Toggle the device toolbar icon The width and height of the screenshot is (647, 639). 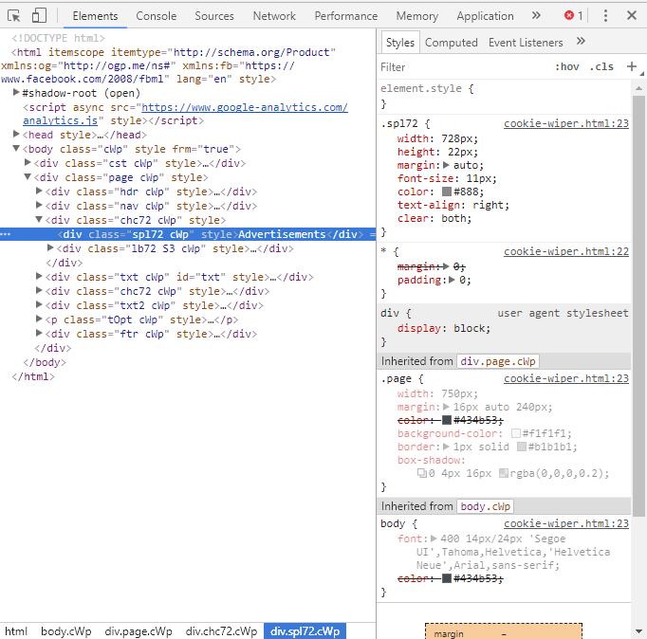(39, 16)
